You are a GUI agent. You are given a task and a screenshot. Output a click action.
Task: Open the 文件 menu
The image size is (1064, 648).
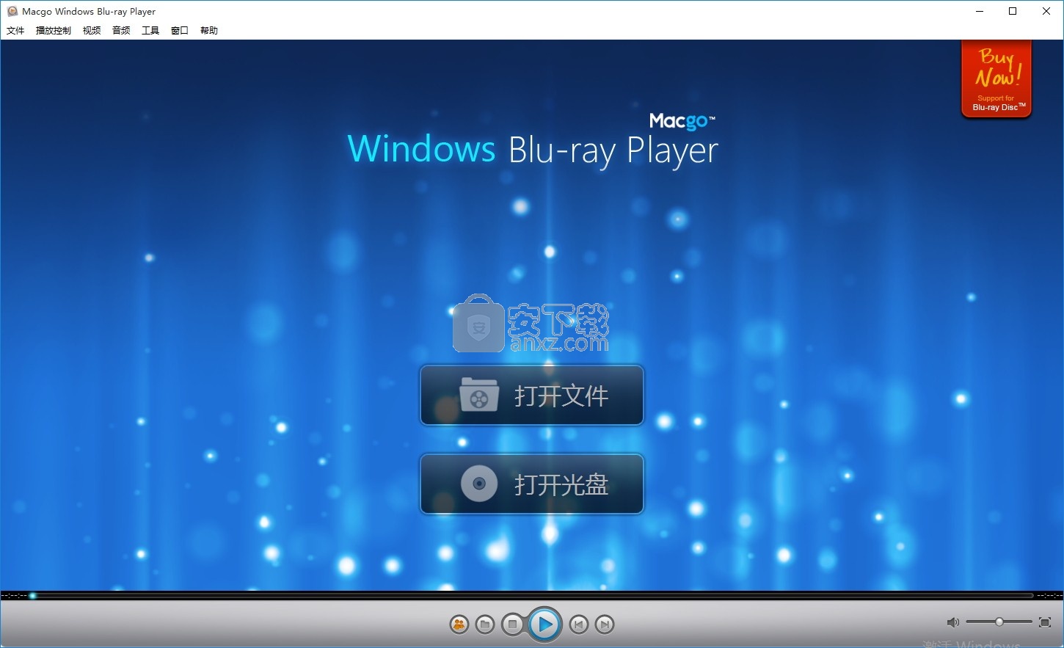click(x=15, y=30)
